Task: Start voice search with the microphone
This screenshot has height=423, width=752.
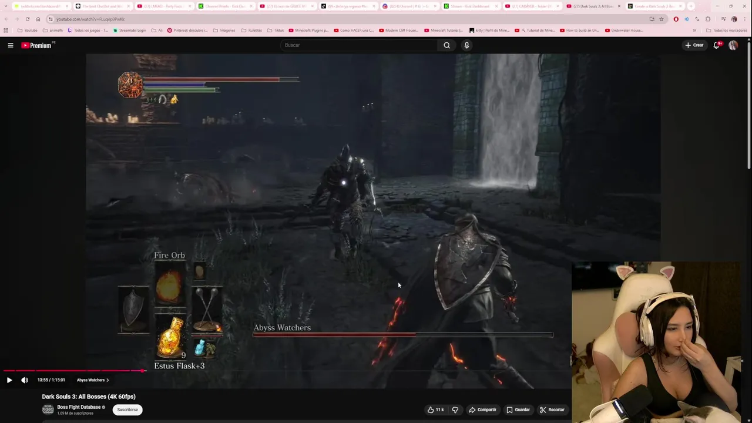Action: tap(466, 45)
